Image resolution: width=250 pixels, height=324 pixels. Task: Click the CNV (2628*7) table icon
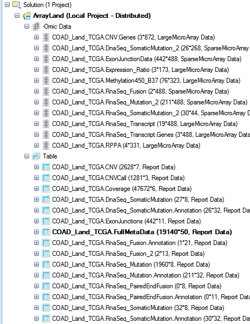pyautogui.click(x=46, y=167)
